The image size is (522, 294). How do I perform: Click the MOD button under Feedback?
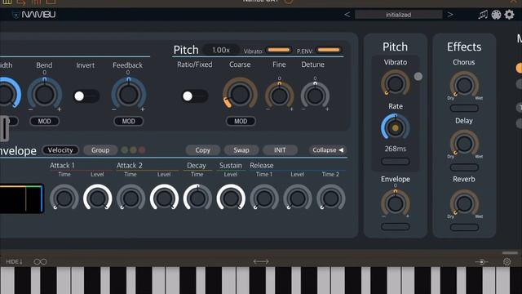click(129, 122)
